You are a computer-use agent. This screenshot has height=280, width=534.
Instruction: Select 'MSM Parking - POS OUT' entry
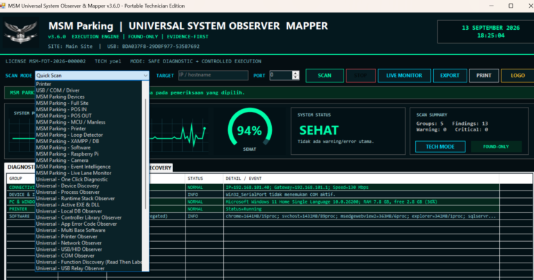[64, 115]
